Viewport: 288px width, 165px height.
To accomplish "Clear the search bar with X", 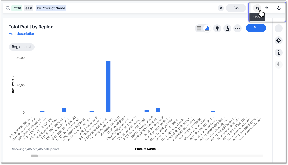I will (221, 8).
